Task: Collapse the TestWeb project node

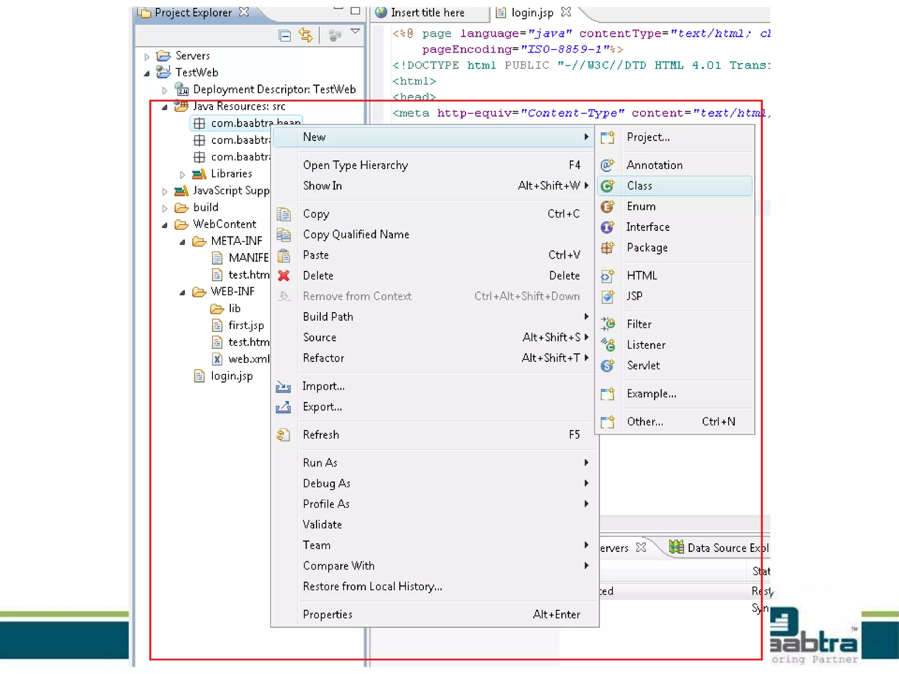Action: click(147, 73)
